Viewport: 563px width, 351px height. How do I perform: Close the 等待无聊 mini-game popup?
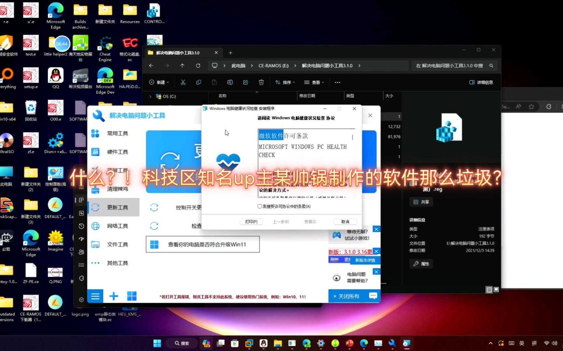pyautogui.click(x=376, y=229)
